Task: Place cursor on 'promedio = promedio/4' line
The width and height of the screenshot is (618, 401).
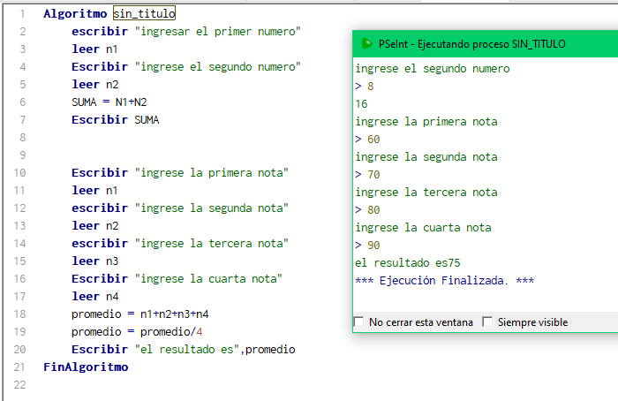Action: 137,331
